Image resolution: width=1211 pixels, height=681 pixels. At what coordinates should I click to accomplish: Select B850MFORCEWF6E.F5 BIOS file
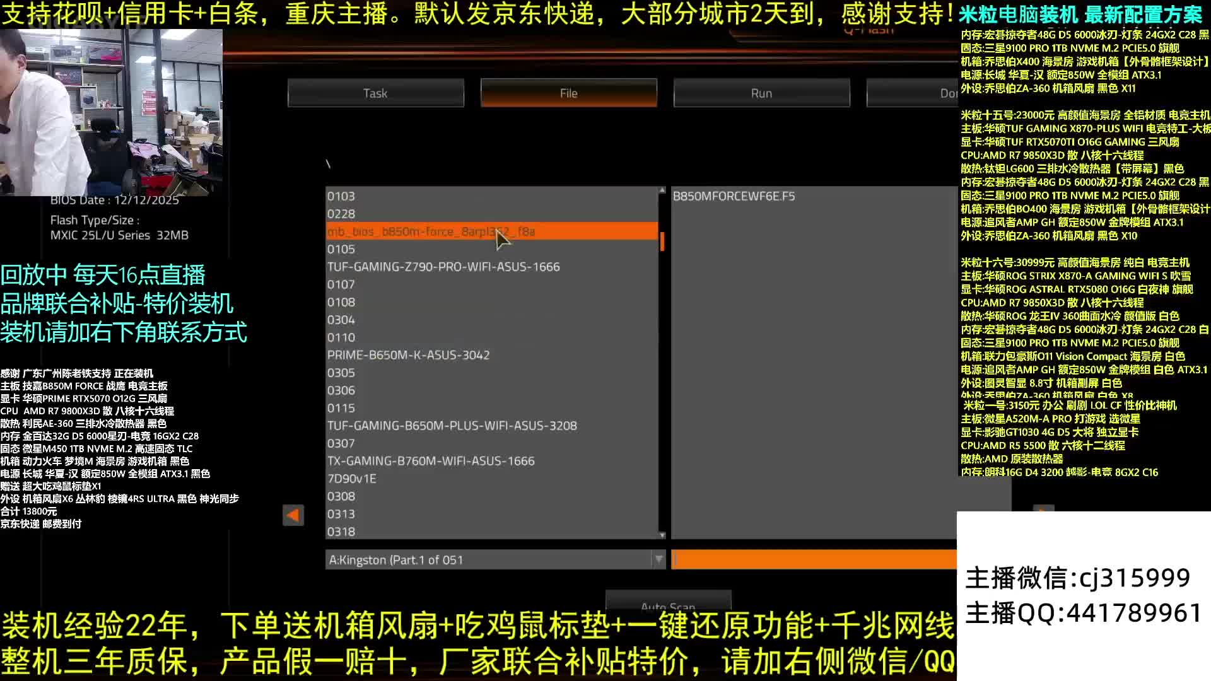point(734,196)
